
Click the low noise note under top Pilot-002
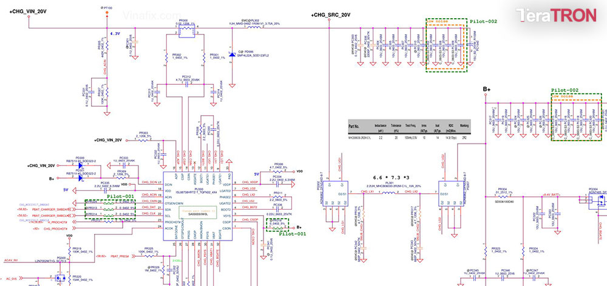[438, 21]
